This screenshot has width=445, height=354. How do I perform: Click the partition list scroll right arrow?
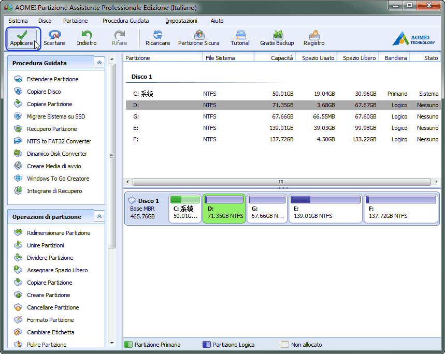pos(436,182)
